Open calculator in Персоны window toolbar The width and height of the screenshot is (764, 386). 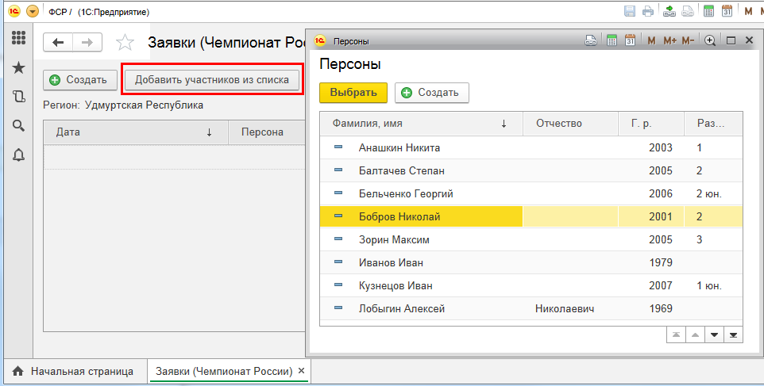pyautogui.click(x=612, y=40)
